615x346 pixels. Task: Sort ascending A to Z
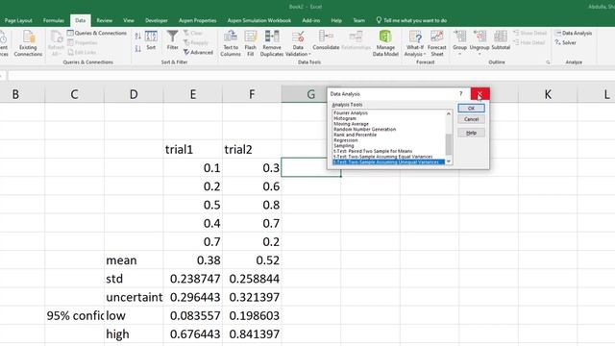[137, 37]
